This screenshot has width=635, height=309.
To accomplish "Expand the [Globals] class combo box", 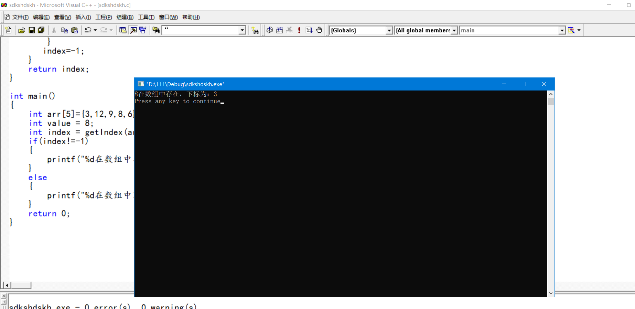I will 389,30.
